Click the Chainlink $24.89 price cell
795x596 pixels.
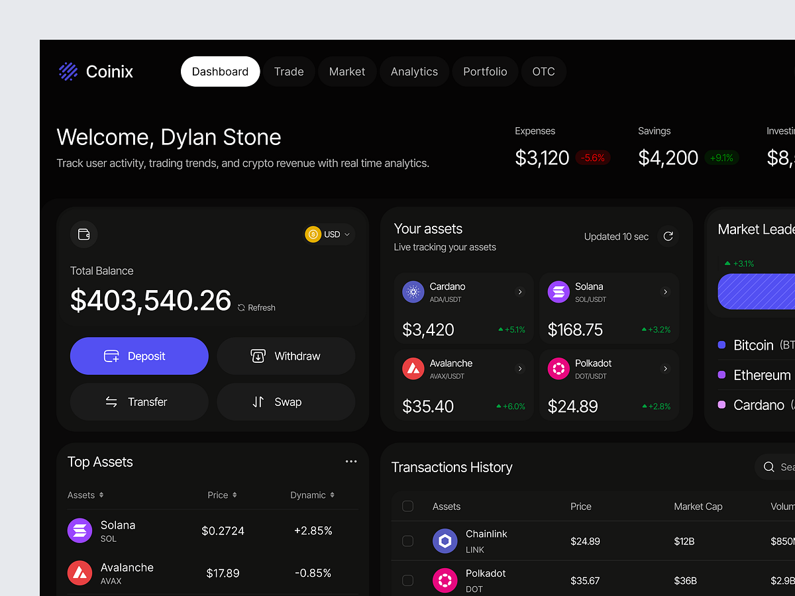pos(585,541)
